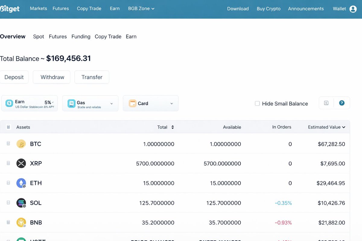Click the Earn dollar stablecoin icon
Viewport: 362px width, 241px height.
[9, 103]
